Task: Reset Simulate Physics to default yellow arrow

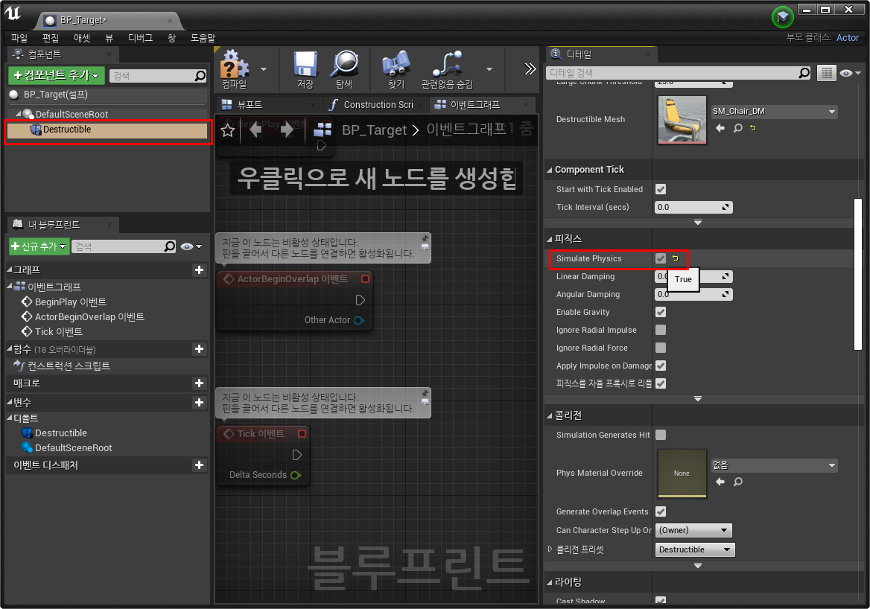Action: pyautogui.click(x=676, y=258)
